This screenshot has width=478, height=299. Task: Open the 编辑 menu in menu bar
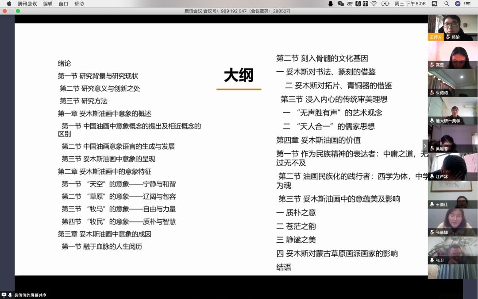pyautogui.click(x=48, y=4)
